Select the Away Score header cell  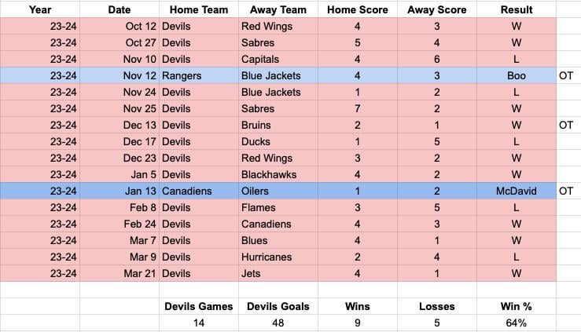pyautogui.click(x=437, y=9)
